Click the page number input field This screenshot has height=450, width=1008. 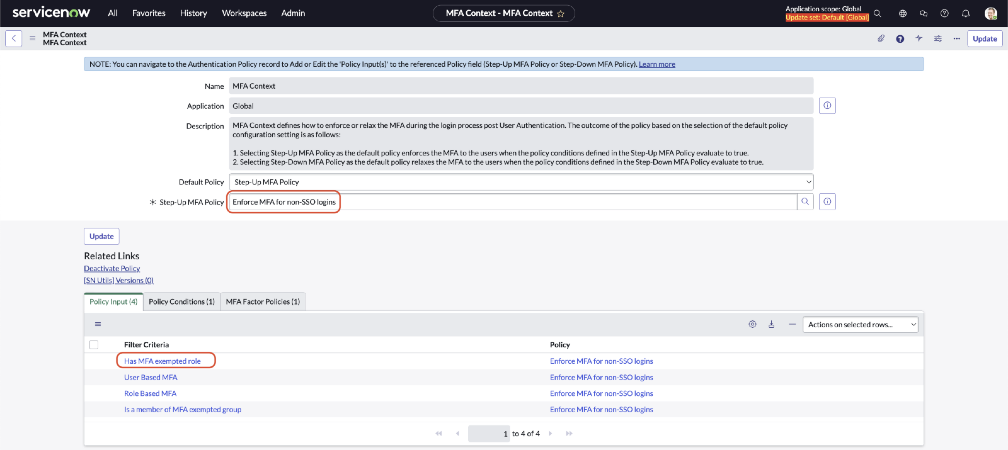pos(489,434)
